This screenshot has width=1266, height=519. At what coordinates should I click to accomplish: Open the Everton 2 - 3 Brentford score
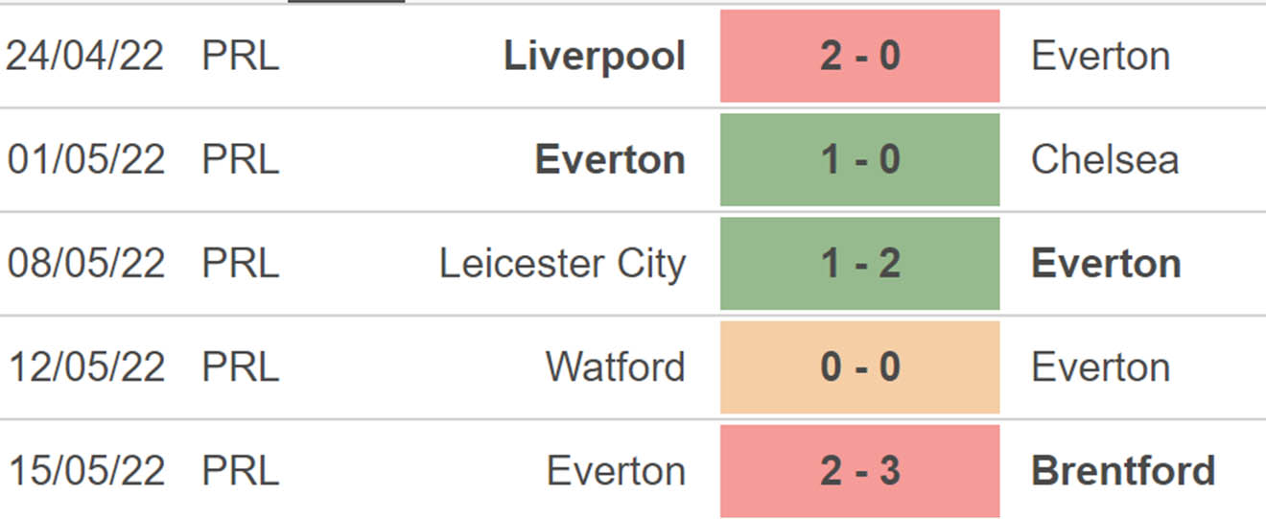pyautogui.click(x=859, y=470)
